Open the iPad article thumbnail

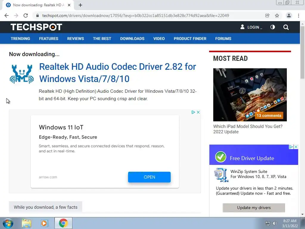tap(250, 95)
